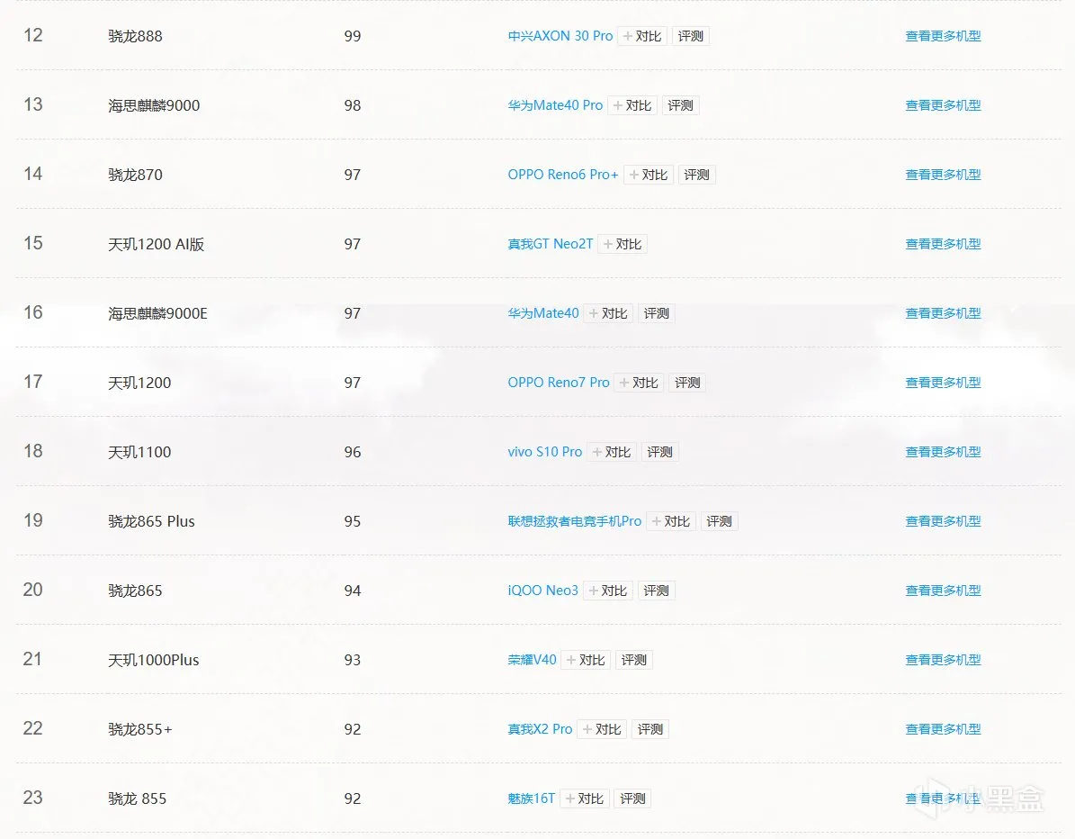Select the 骁龙855+ chip name
The height and width of the screenshot is (839, 1075).
[140, 729]
